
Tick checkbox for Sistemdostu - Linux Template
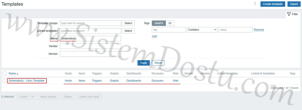click(x=5, y=81)
